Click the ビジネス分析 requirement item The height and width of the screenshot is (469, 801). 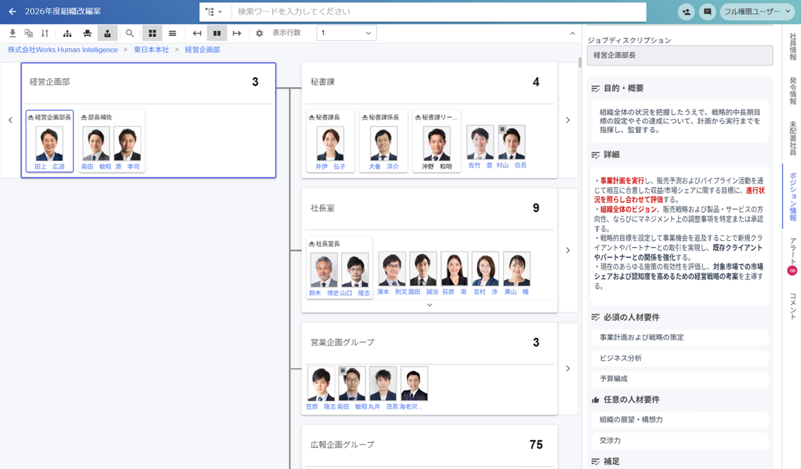click(680, 358)
